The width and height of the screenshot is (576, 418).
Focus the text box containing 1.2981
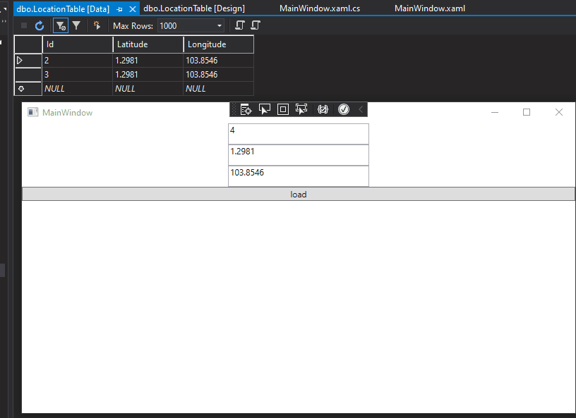[299, 155]
